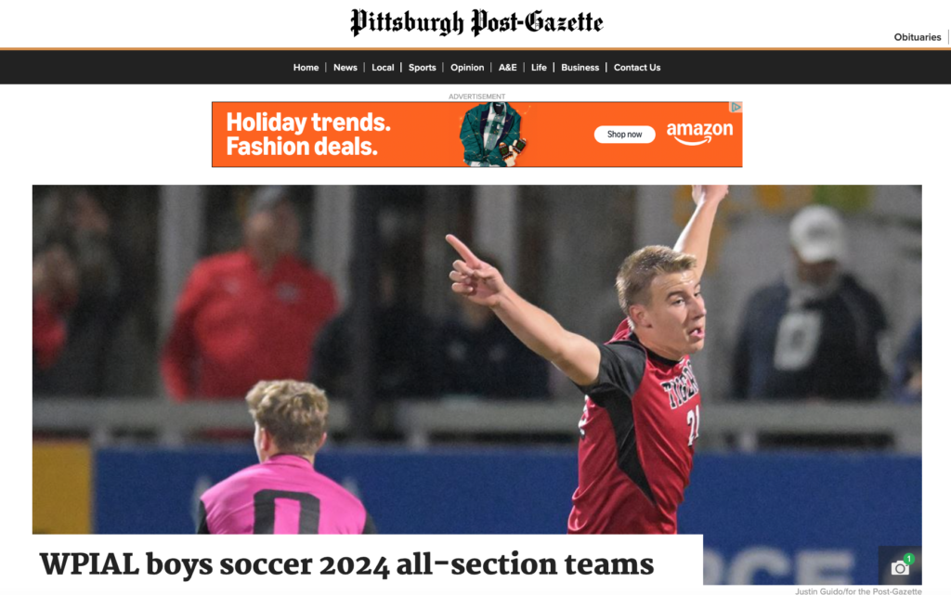Open the Obituaries link
Screen dimensions: 951x595
[917, 37]
